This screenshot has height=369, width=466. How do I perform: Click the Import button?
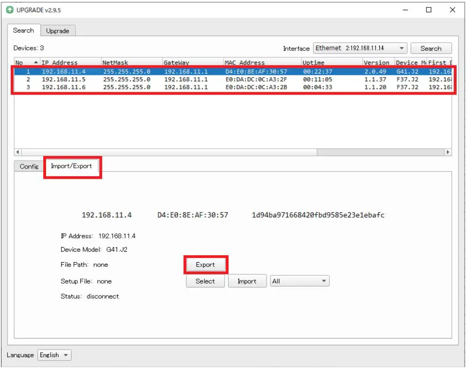(247, 281)
